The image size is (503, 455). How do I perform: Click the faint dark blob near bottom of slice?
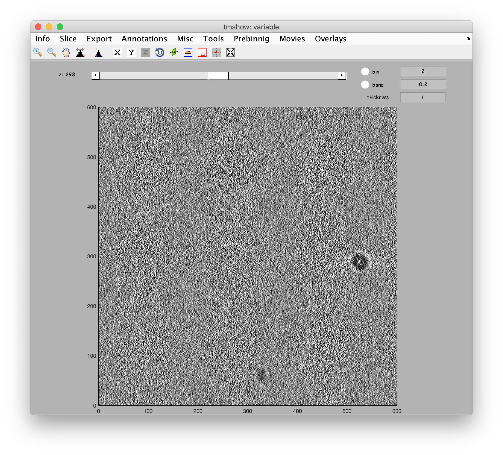pyautogui.click(x=262, y=375)
